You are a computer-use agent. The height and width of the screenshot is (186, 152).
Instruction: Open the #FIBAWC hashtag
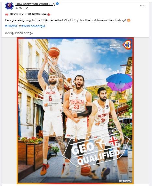coord(11,26)
